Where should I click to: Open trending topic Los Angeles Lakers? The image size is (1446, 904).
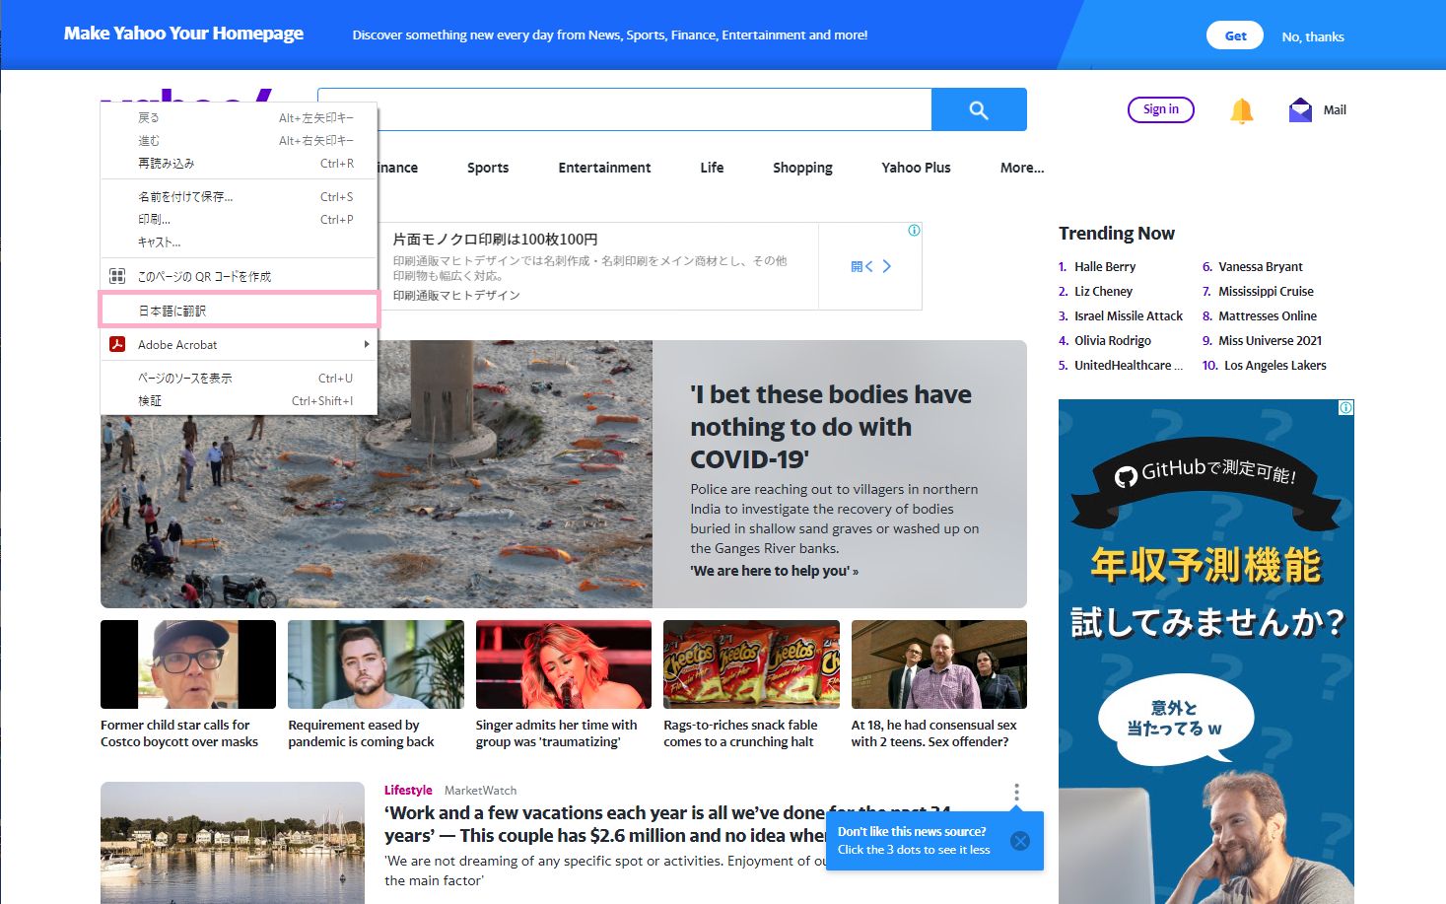pos(1275,365)
